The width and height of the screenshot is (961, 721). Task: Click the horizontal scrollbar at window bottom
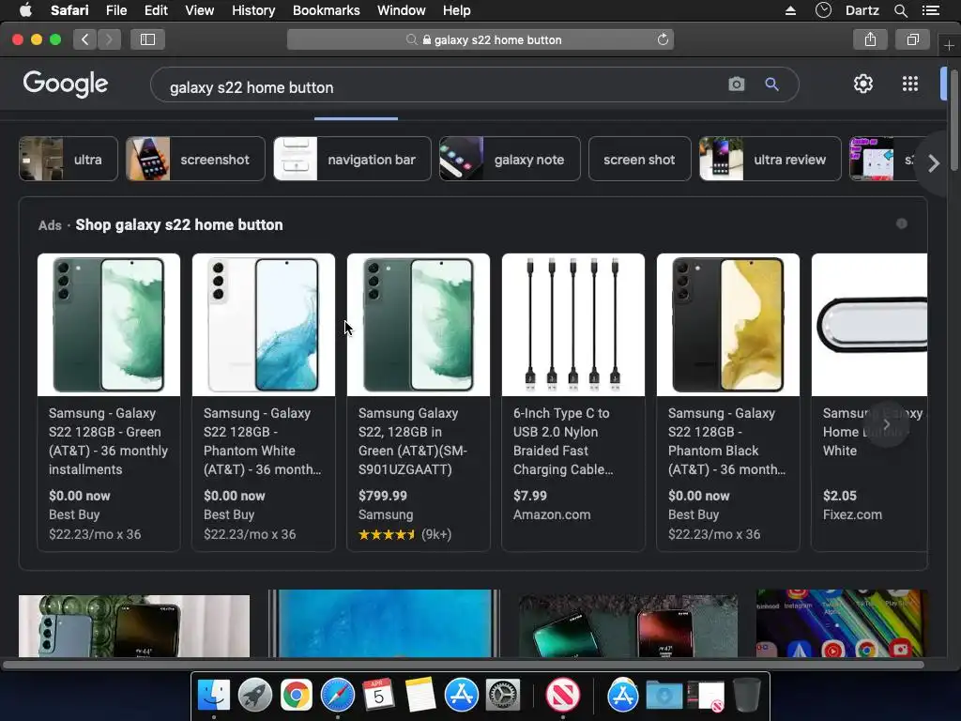click(x=463, y=665)
